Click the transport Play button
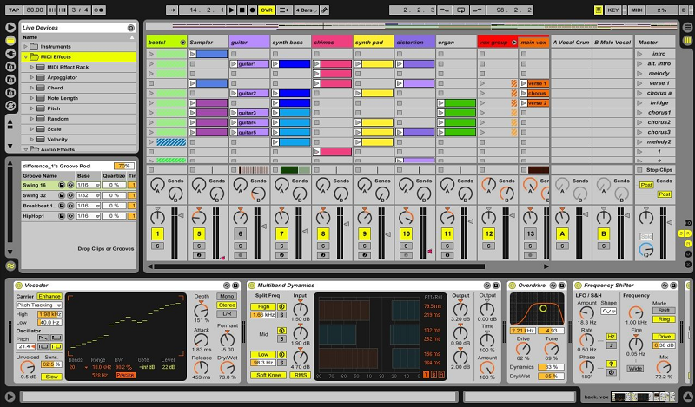 click(230, 9)
